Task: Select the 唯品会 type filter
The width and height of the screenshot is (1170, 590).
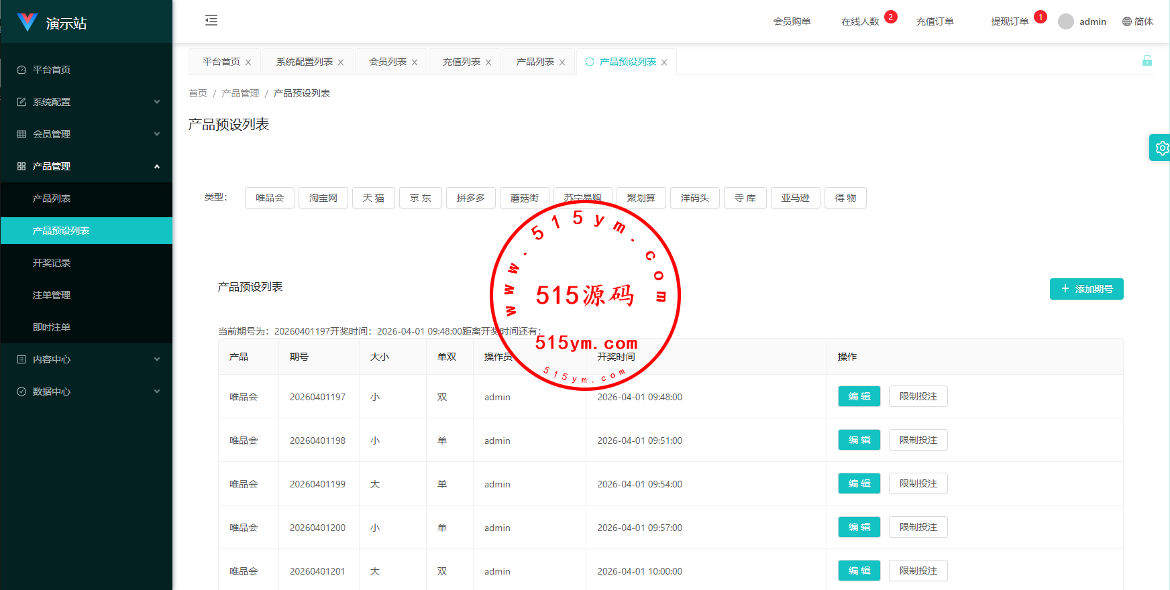Action: click(x=270, y=198)
